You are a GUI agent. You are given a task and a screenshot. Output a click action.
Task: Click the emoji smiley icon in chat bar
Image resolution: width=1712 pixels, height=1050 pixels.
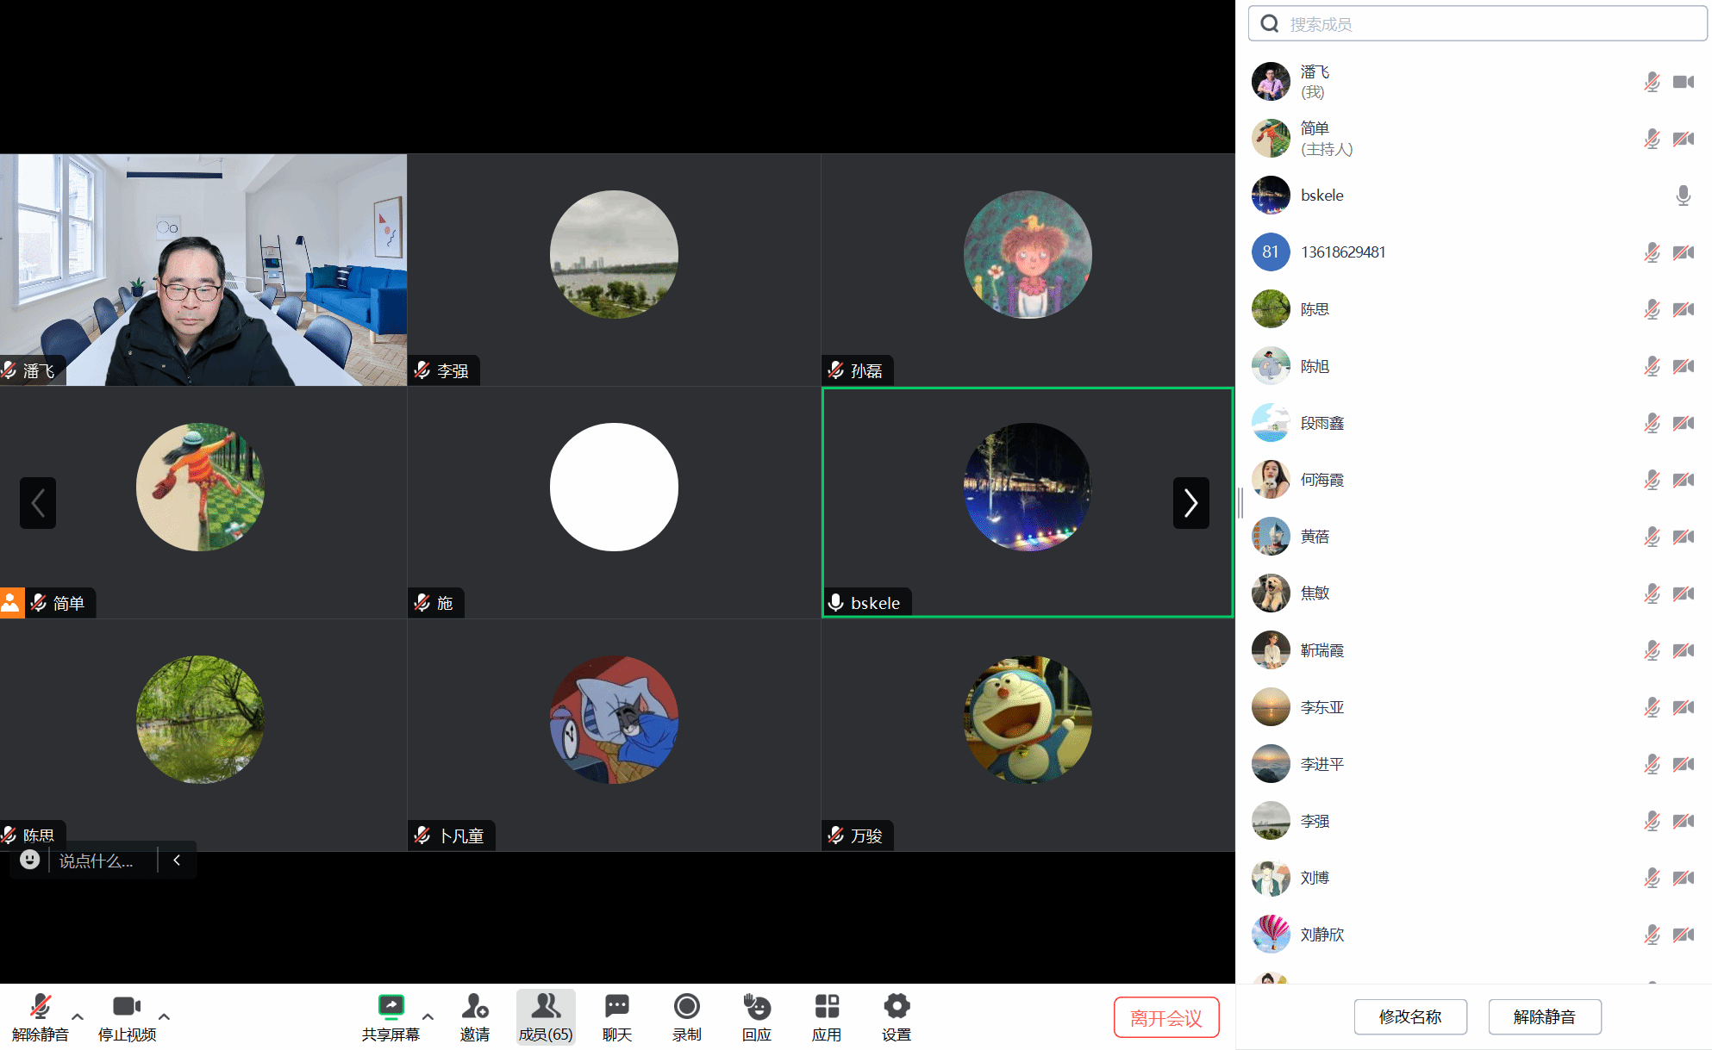(30, 860)
